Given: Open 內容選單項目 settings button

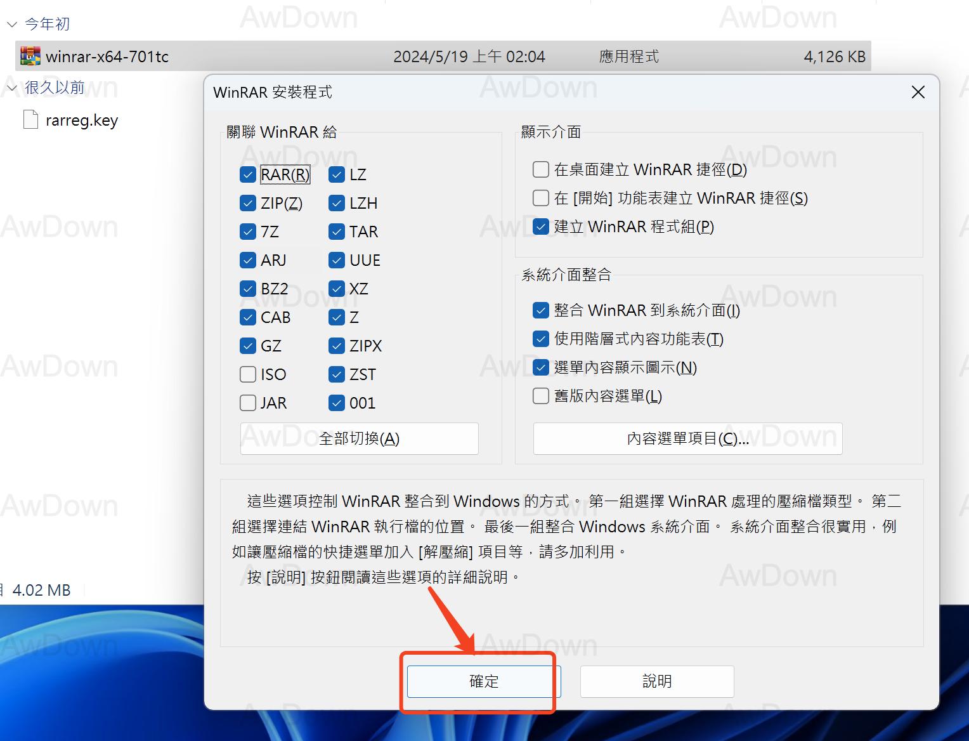Looking at the screenshot, I should tap(687, 438).
